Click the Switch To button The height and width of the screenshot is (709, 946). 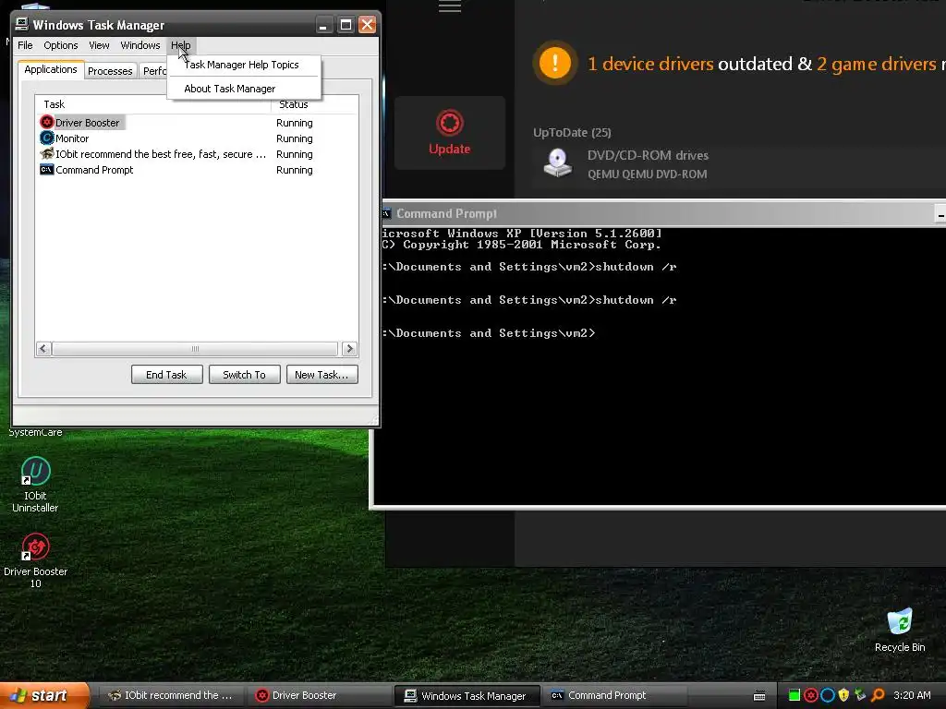pyautogui.click(x=244, y=375)
